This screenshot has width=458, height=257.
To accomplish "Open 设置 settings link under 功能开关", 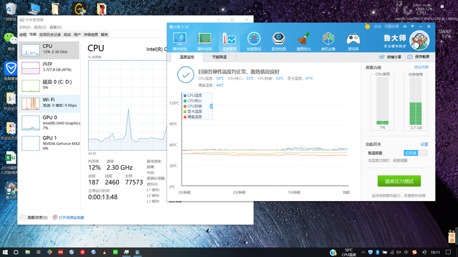I will 424,144.
